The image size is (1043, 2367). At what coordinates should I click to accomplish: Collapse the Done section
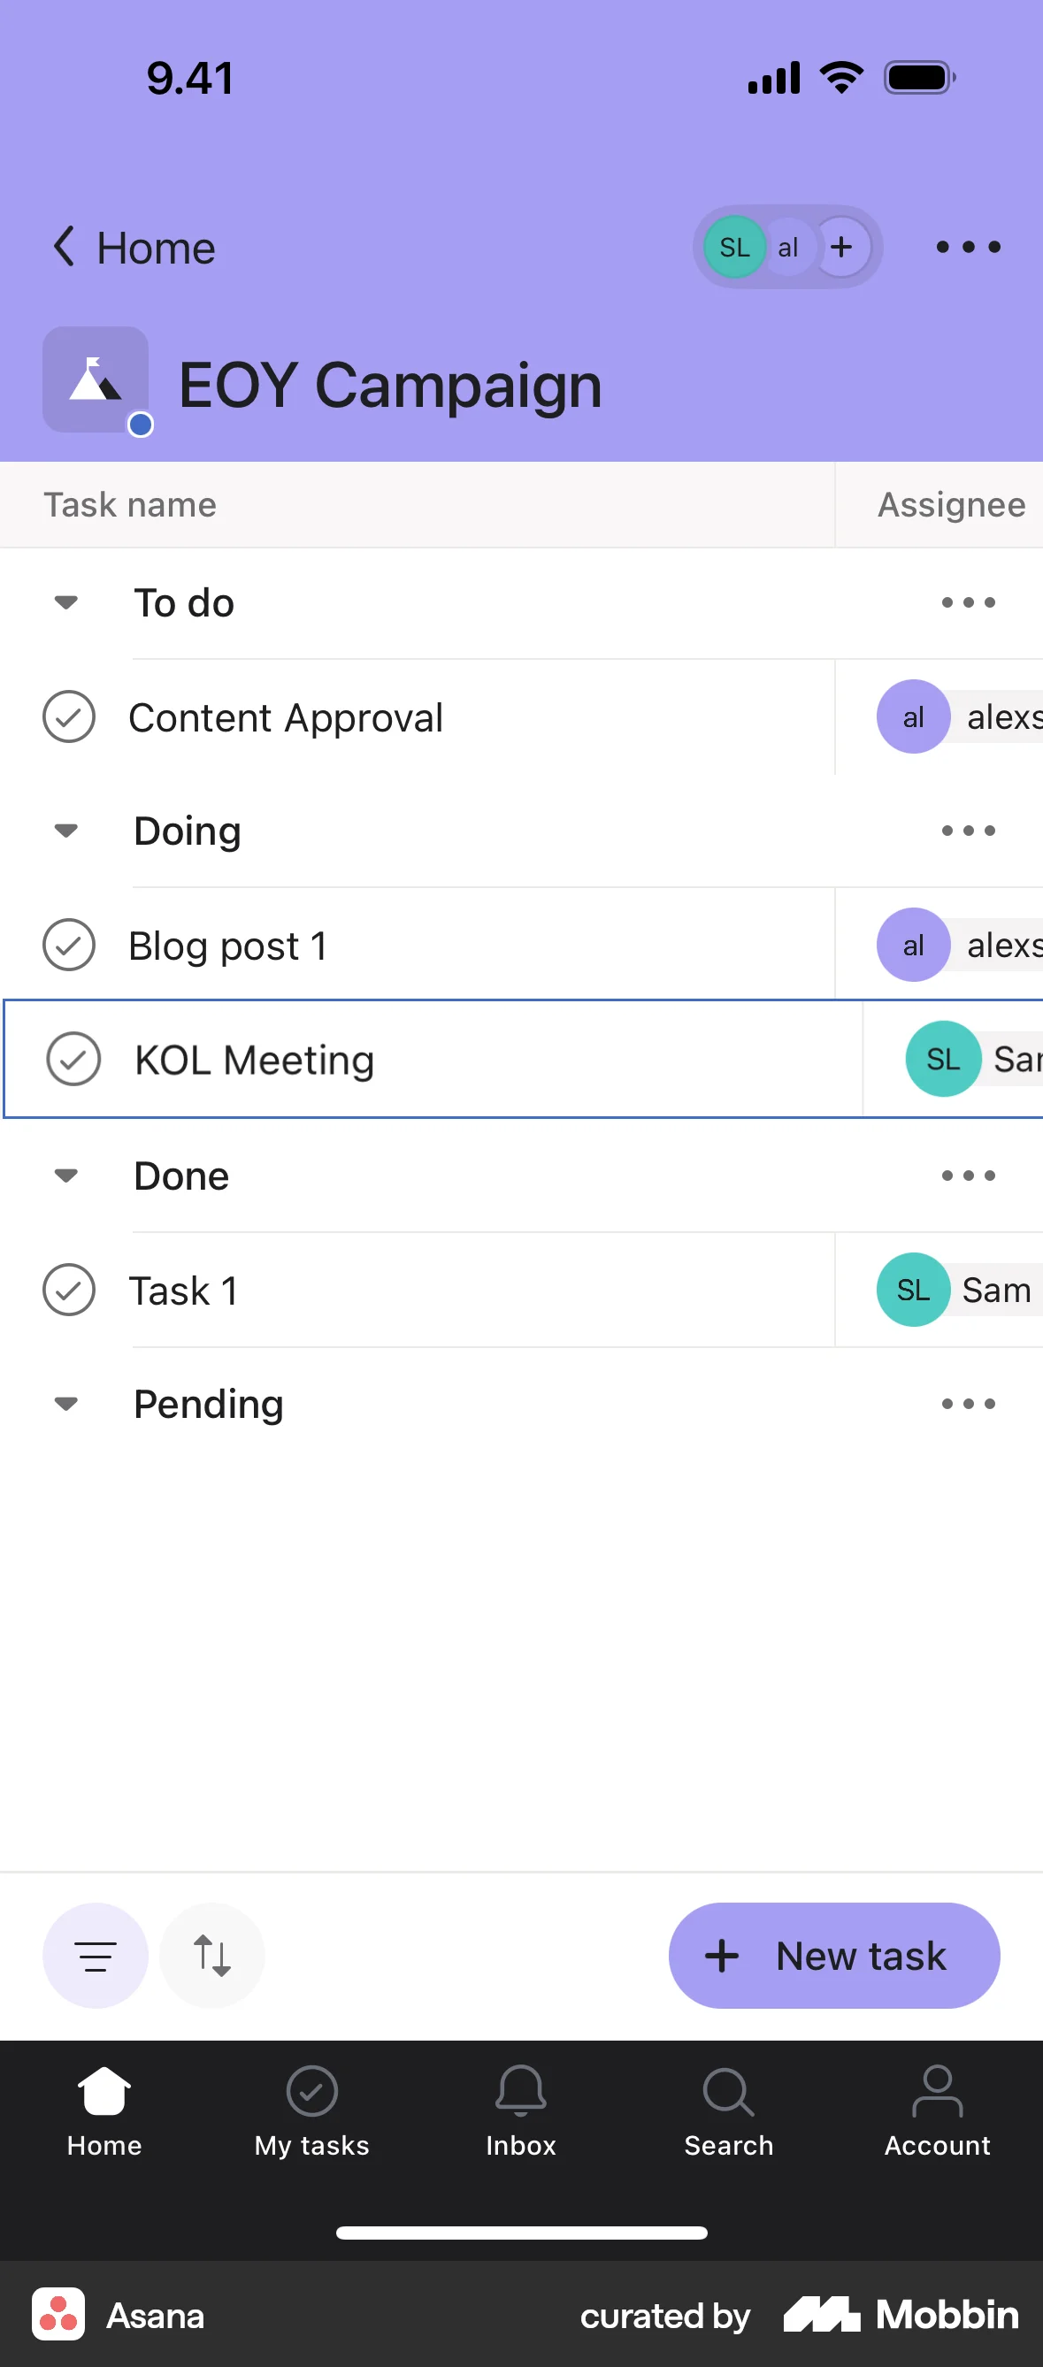pos(65,1176)
